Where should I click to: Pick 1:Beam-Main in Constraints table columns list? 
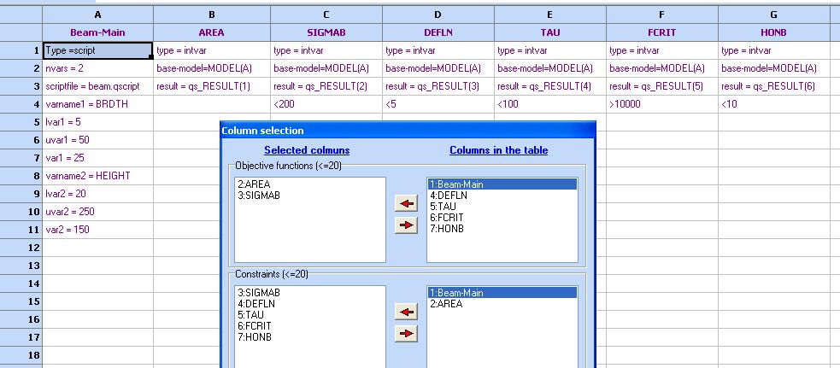pyautogui.click(x=456, y=293)
